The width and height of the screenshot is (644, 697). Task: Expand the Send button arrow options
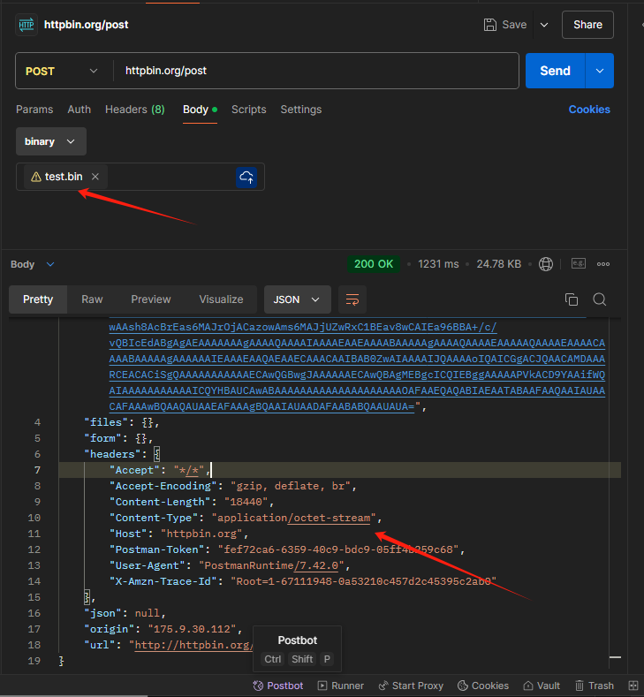pyautogui.click(x=600, y=71)
